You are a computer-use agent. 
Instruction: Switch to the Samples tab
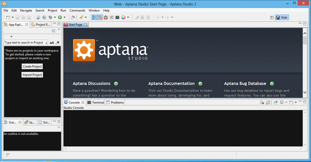coord(30,122)
